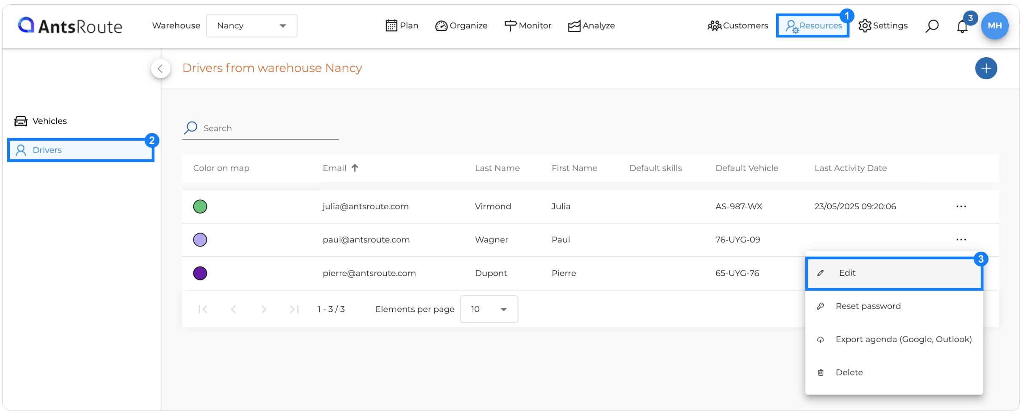The width and height of the screenshot is (1022, 416).
Task: Open three-dots menu for Paul's row
Action: (x=961, y=240)
